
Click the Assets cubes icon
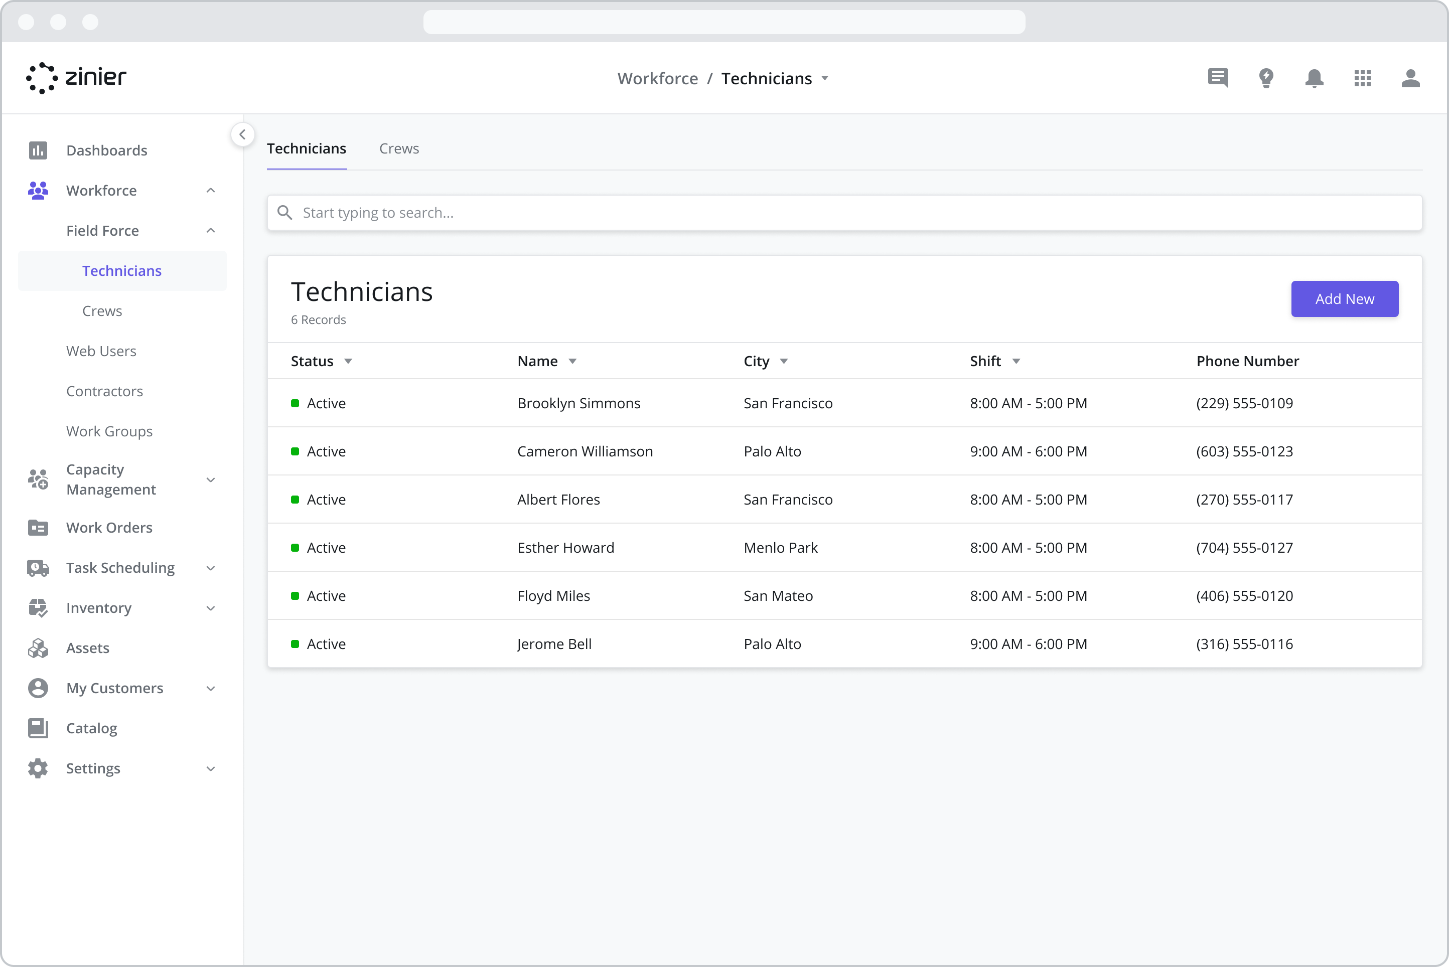tap(38, 648)
